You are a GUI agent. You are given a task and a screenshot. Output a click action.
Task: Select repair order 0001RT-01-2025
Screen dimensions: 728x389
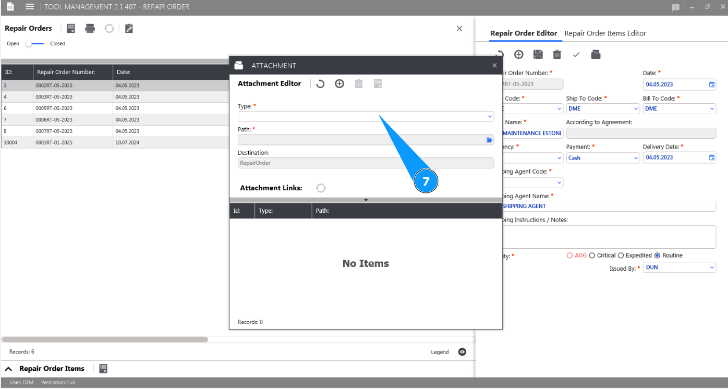coord(115,143)
